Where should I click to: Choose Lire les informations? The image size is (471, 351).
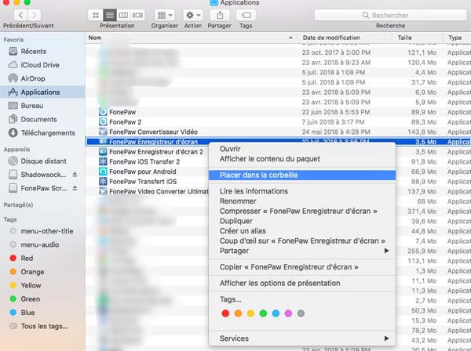pos(302,191)
